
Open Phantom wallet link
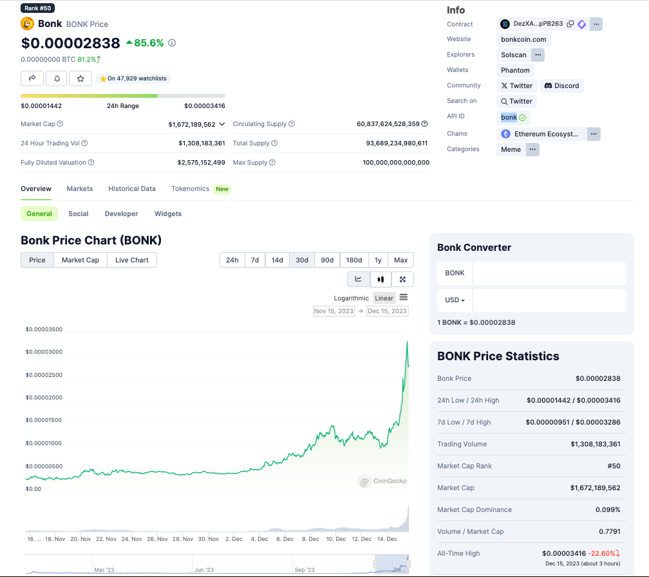(515, 70)
